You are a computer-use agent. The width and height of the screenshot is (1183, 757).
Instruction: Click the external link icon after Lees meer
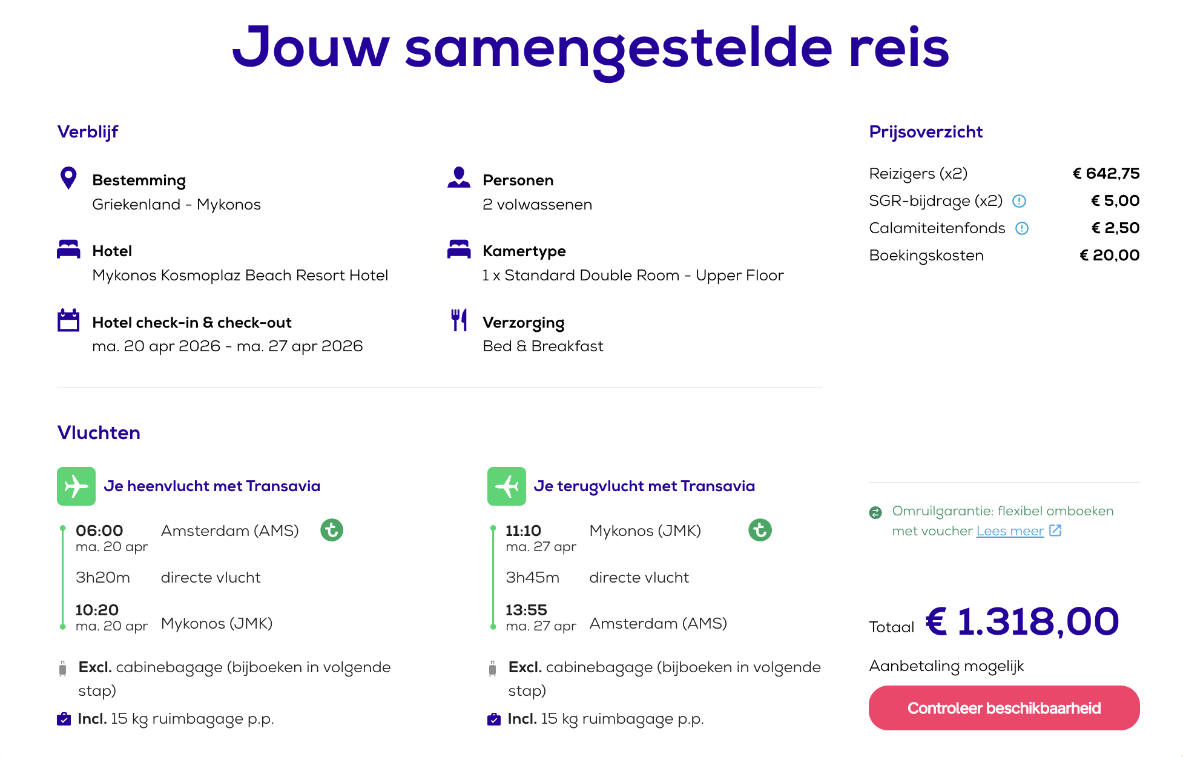point(1055,531)
